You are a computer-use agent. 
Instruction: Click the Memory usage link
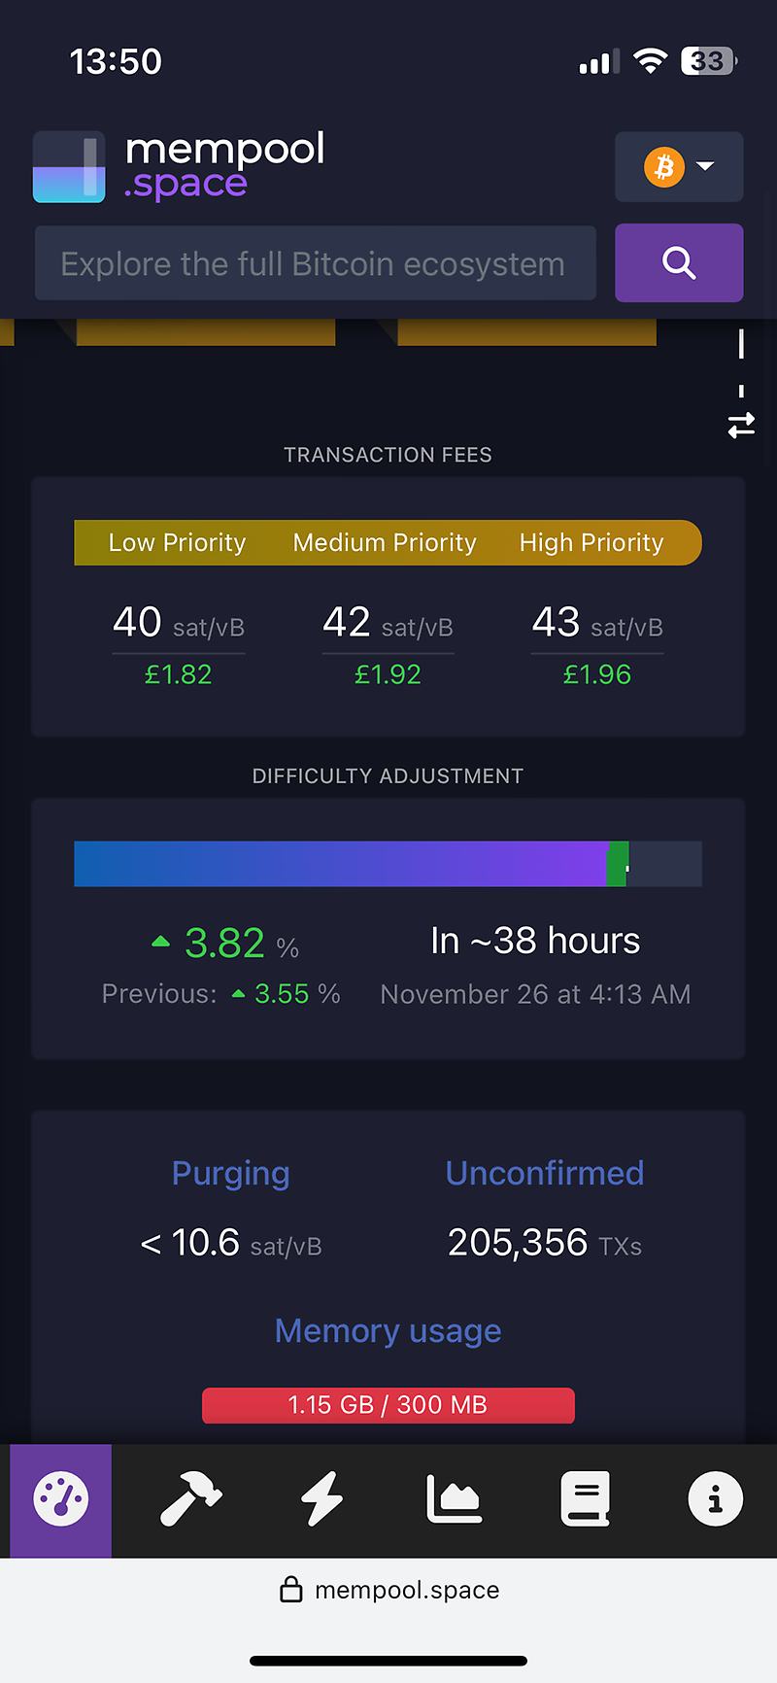[388, 1330]
